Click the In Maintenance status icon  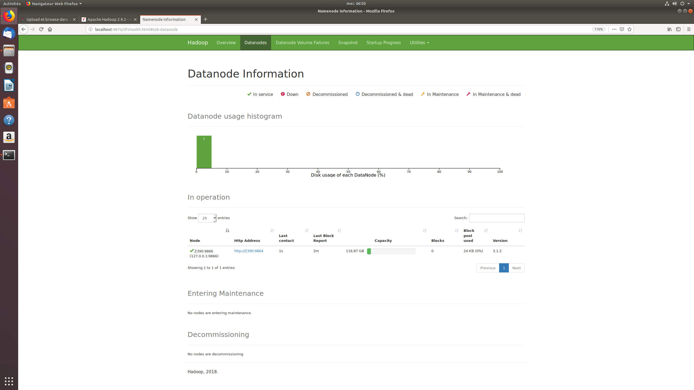pos(423,94)
